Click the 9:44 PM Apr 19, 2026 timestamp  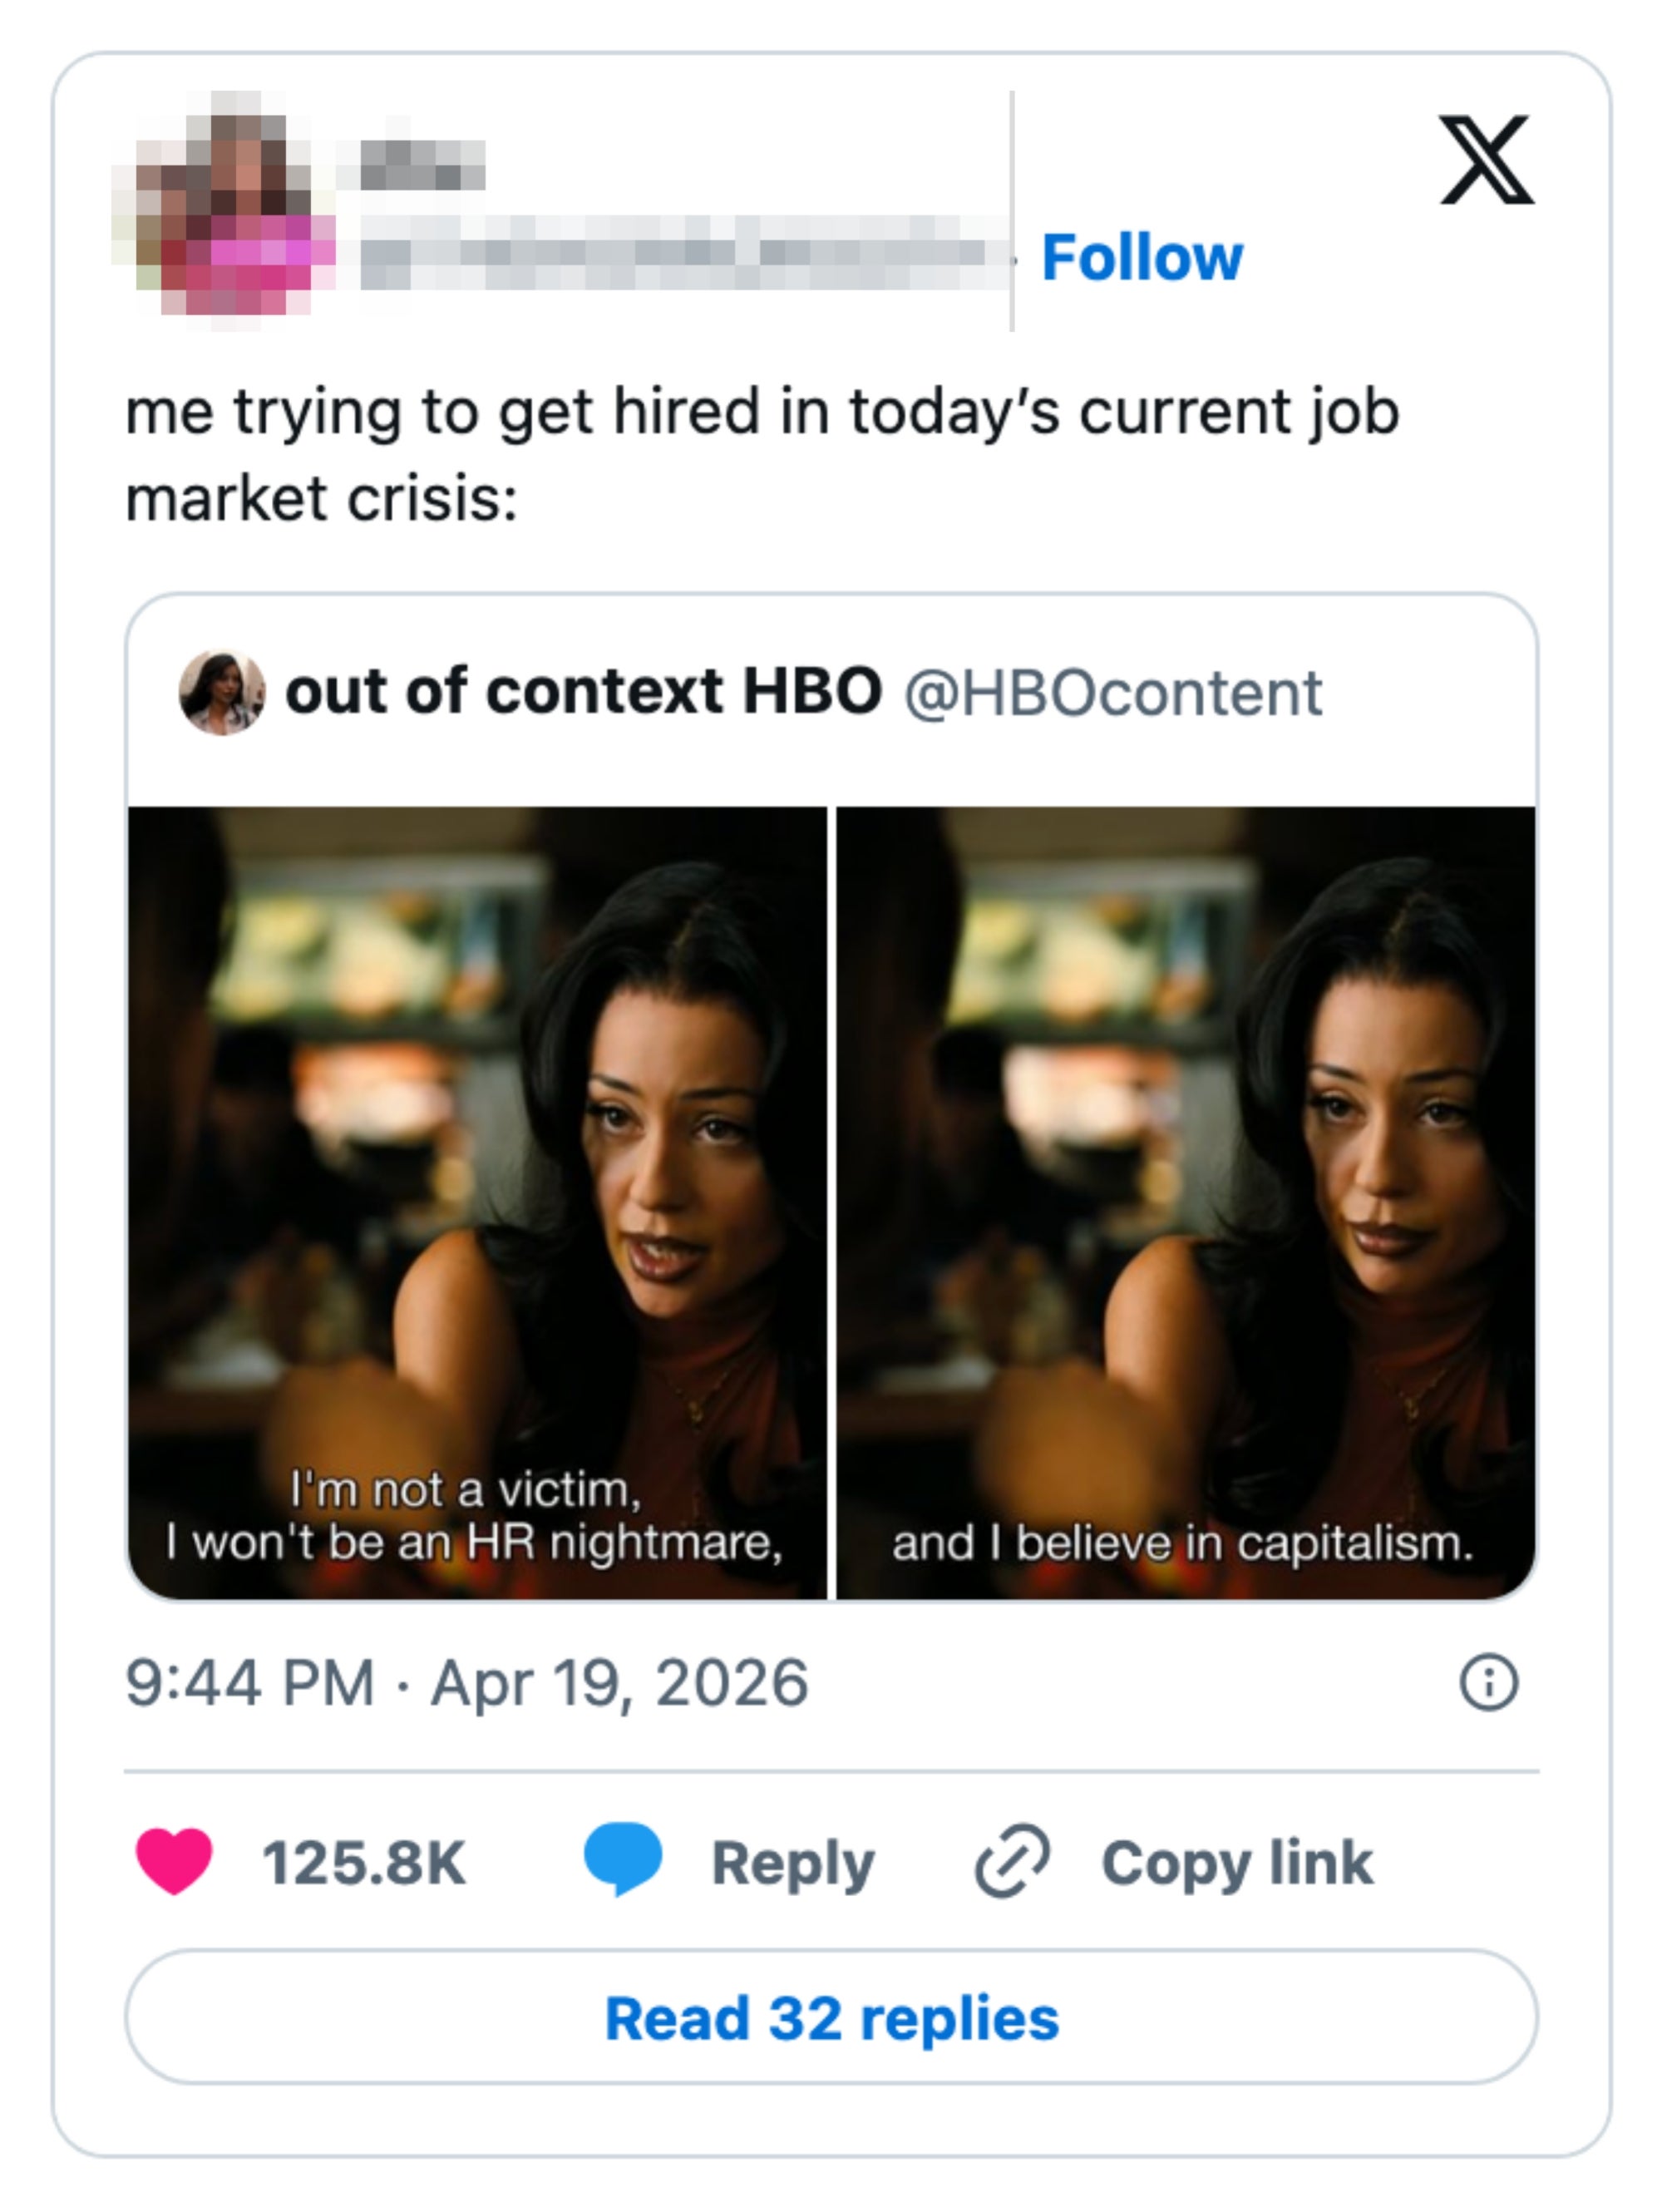click(x=466, y=1683)
